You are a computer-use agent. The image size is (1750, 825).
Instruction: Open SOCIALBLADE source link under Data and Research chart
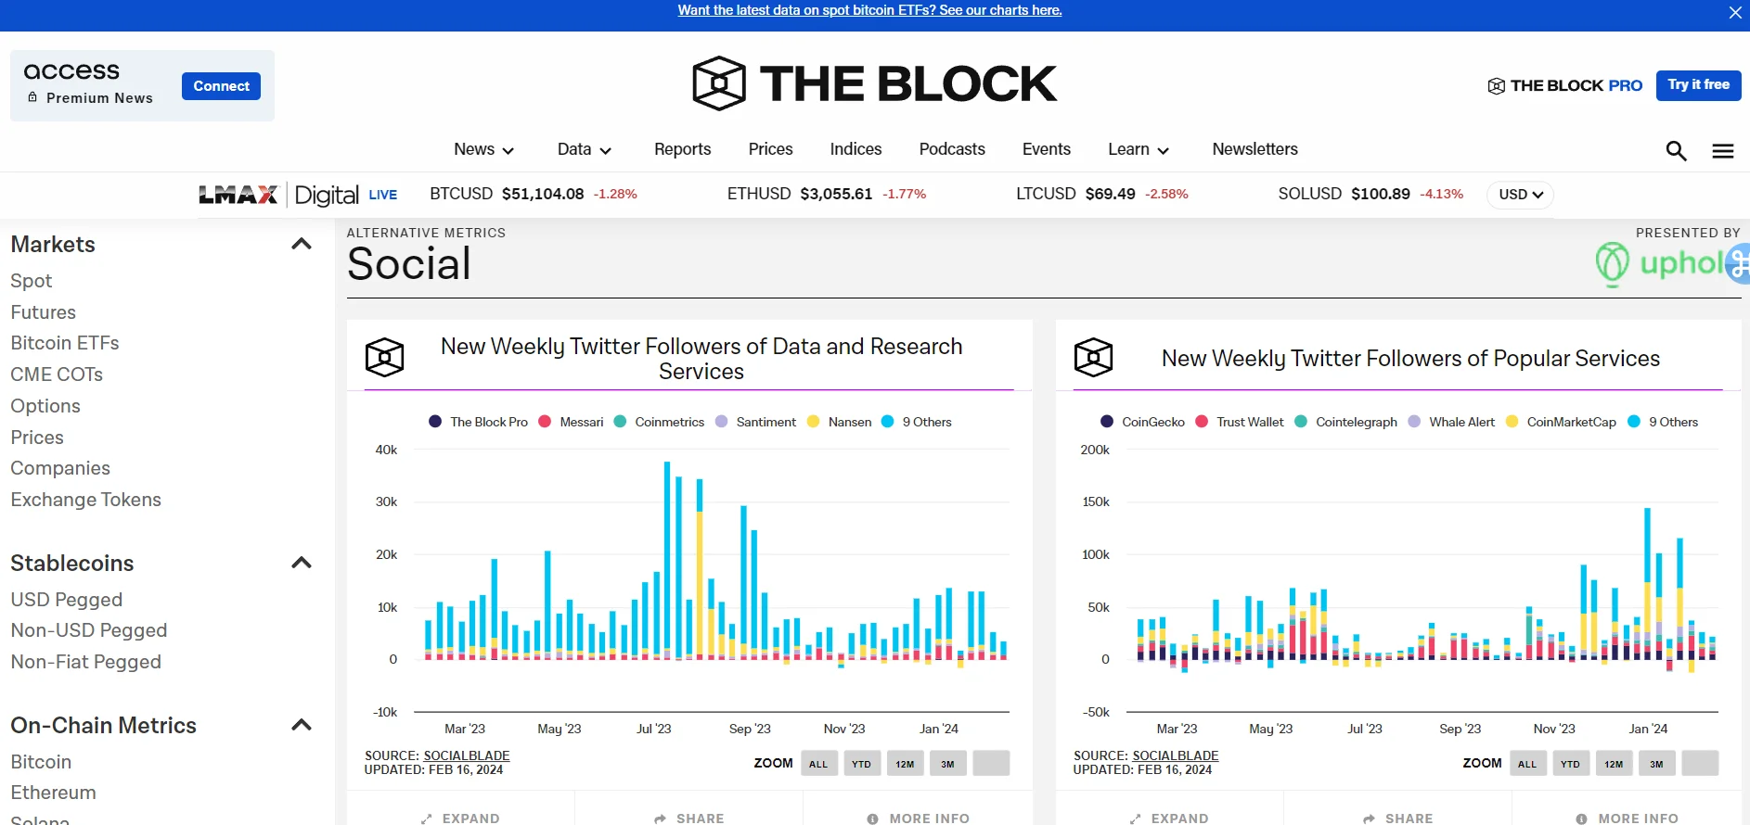point(467,755)
